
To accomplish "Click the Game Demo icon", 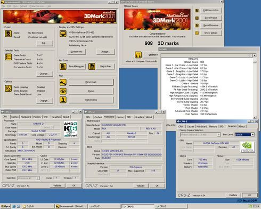I will (63, 100).
